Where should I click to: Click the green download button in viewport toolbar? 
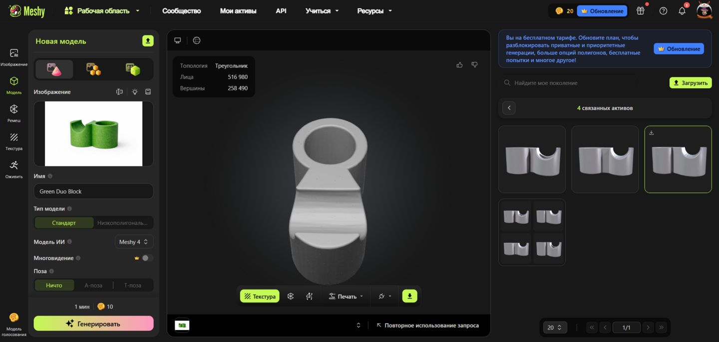coord(409,296)
